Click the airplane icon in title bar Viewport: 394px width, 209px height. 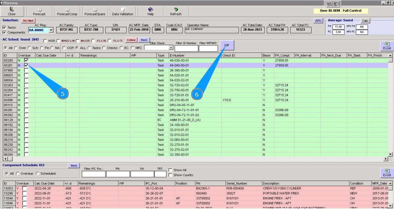329,4
